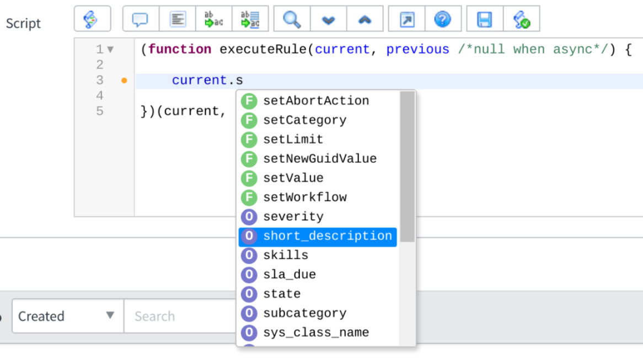
Task: Toggle the syntax editor icon
Action: (x=92, y=19)
